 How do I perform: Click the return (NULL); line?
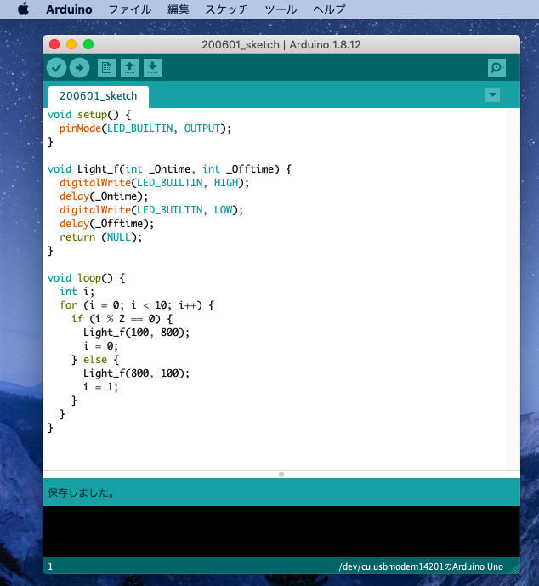(101, 237)
